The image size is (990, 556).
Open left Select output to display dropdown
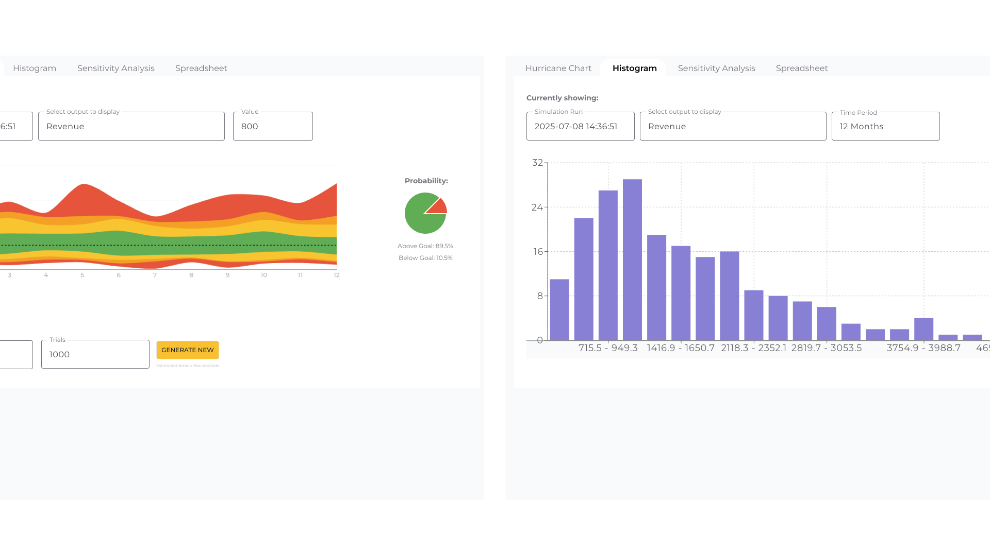click(x=131, y=126)
